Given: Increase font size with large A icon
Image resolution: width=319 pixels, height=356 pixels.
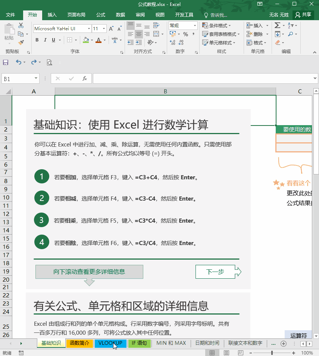Looking at the screenshot, I should coord(111,29).
